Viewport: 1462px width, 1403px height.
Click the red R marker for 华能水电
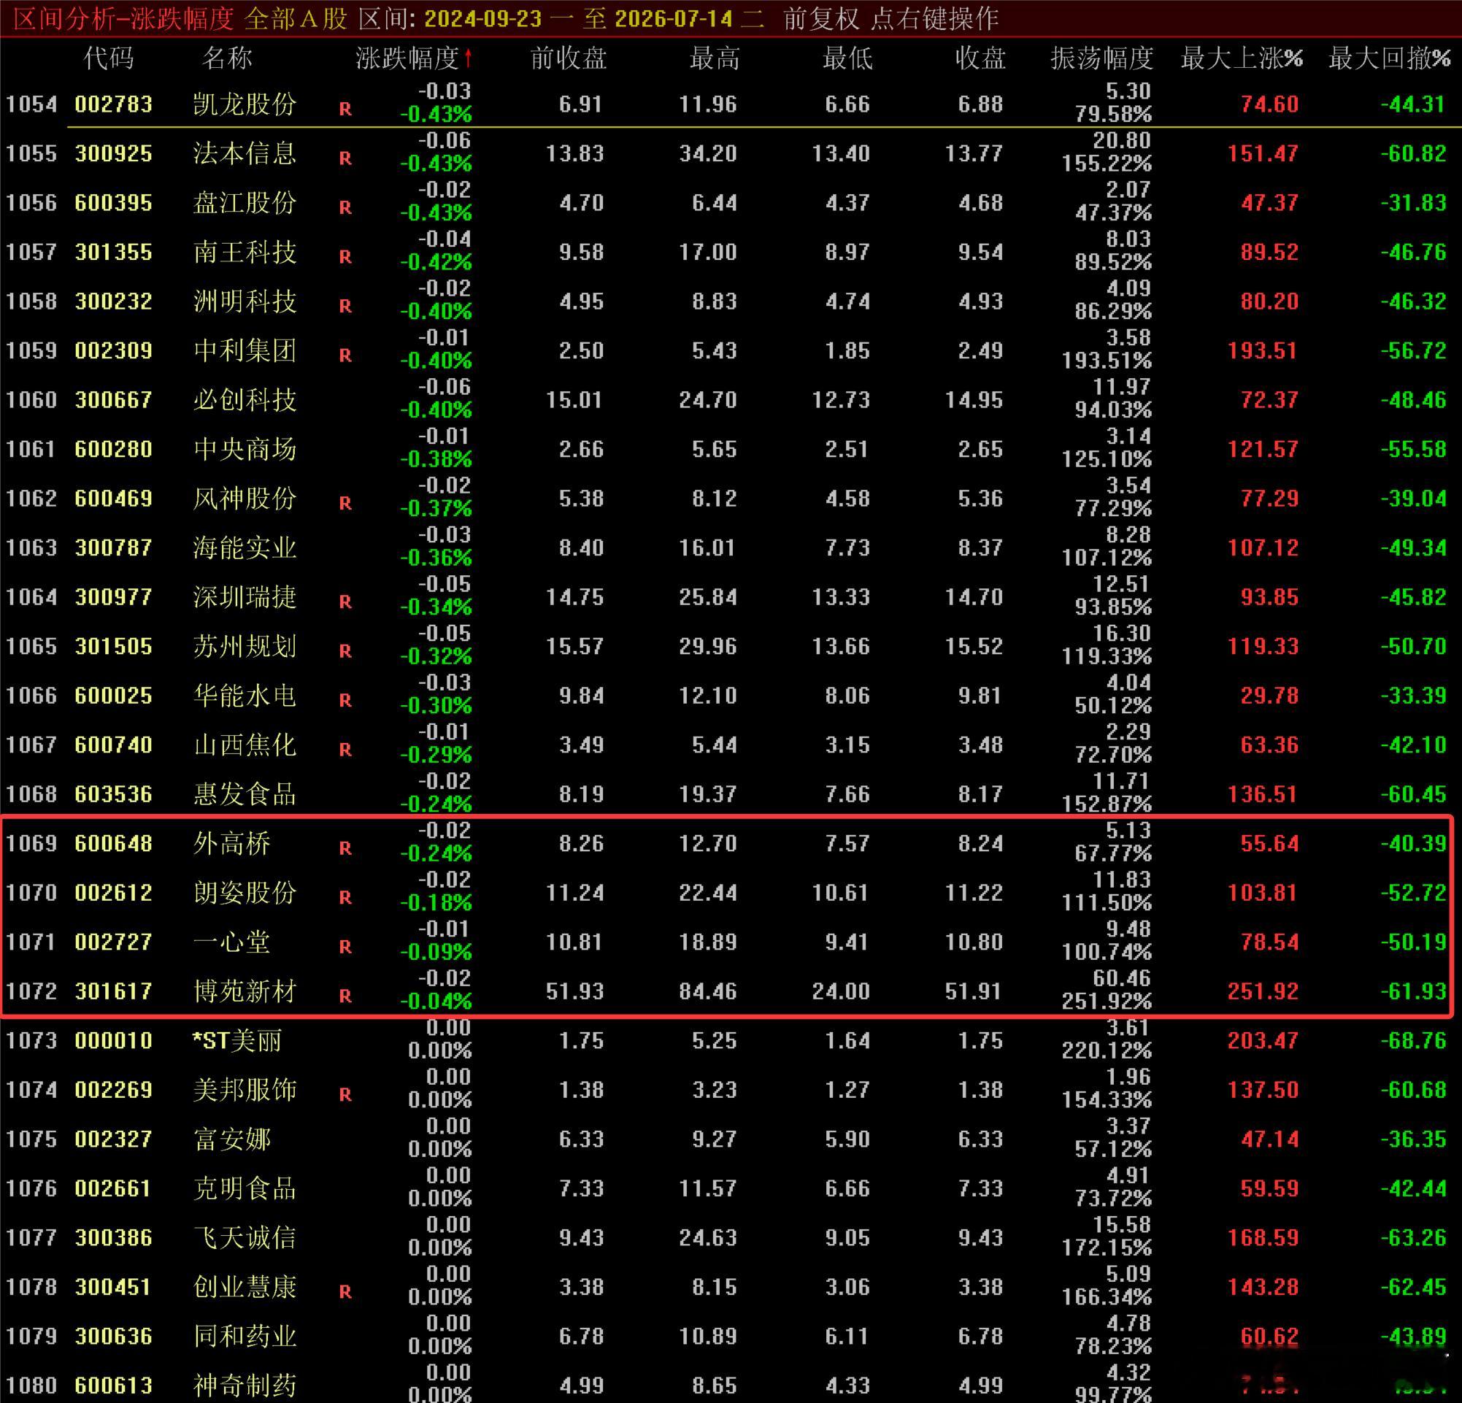pos(345,699)
